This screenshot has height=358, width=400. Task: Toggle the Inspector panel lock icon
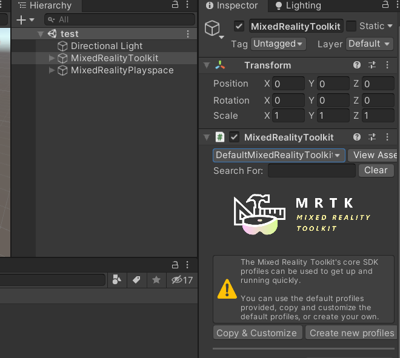pyautogui.click(x=385, y=5)
